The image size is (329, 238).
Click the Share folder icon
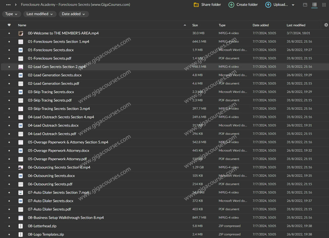(196, 4)
